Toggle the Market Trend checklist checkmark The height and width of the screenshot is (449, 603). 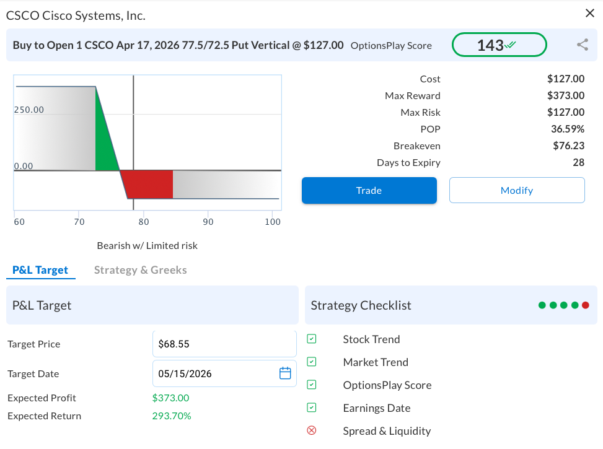click(x=312, y=362)
